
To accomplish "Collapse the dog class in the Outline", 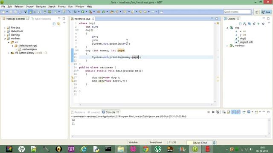I will 227,28.
